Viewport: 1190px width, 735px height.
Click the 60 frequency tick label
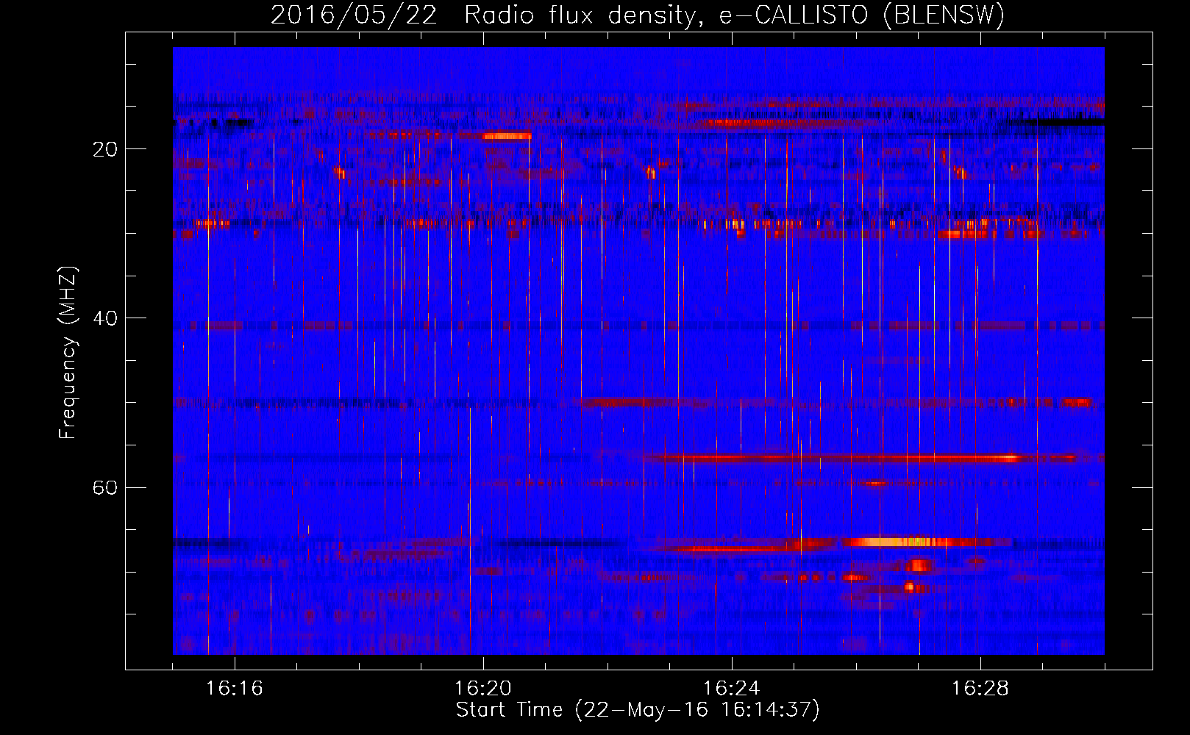105,487
